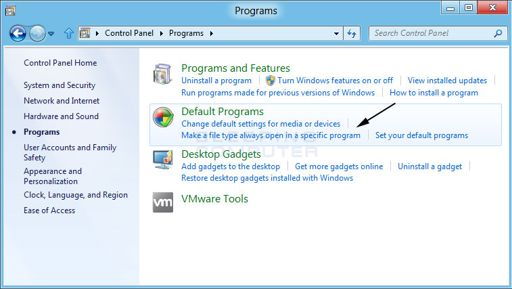Click the Programs and Features icon
This screenshot has height=289, width=512.
click(x=164, y=74)
